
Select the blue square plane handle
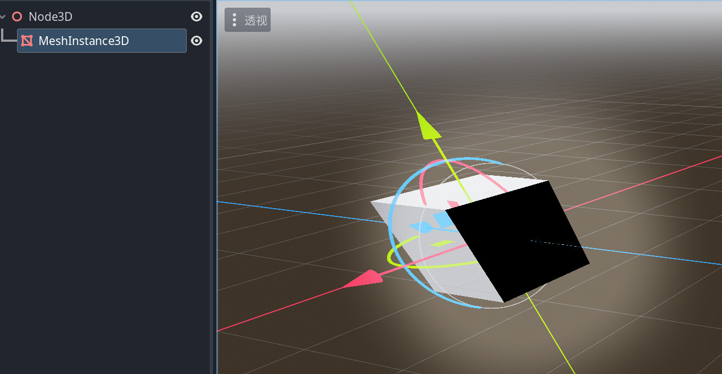[440, 219]
